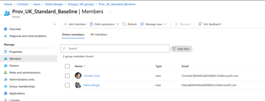Click the Add filter button
The image size is (265, 101).
click(x=181, y=49)
